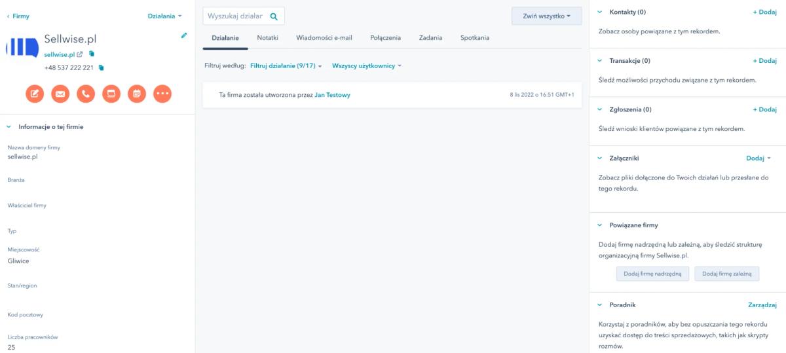The image size is (786, 353).
Task: Click the Miejscowość value Gliwice
Action: (18, 261)
